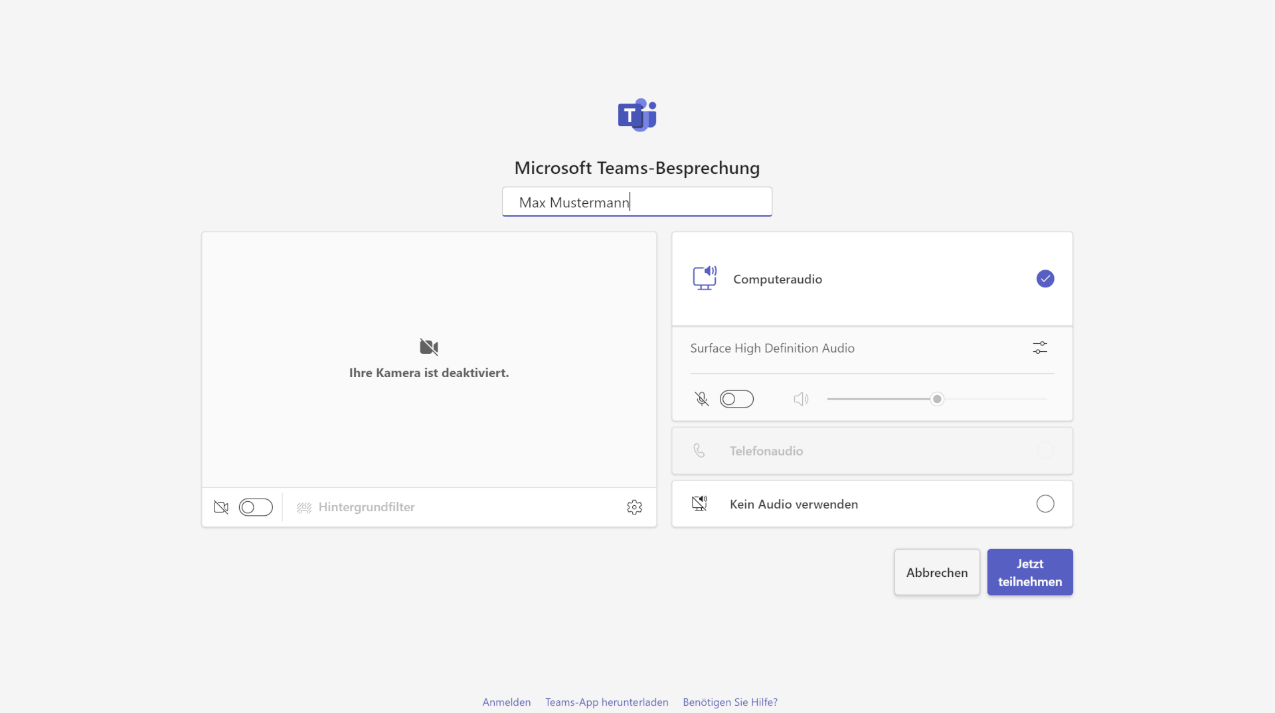The height and width of the screenshot is (713, 1275).
Task: Cancel joining via the Abbrechen button
Action: click(936, 572)
